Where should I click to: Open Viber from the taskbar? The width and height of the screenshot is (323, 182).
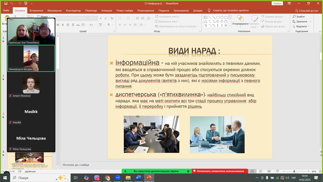point(97,178)
